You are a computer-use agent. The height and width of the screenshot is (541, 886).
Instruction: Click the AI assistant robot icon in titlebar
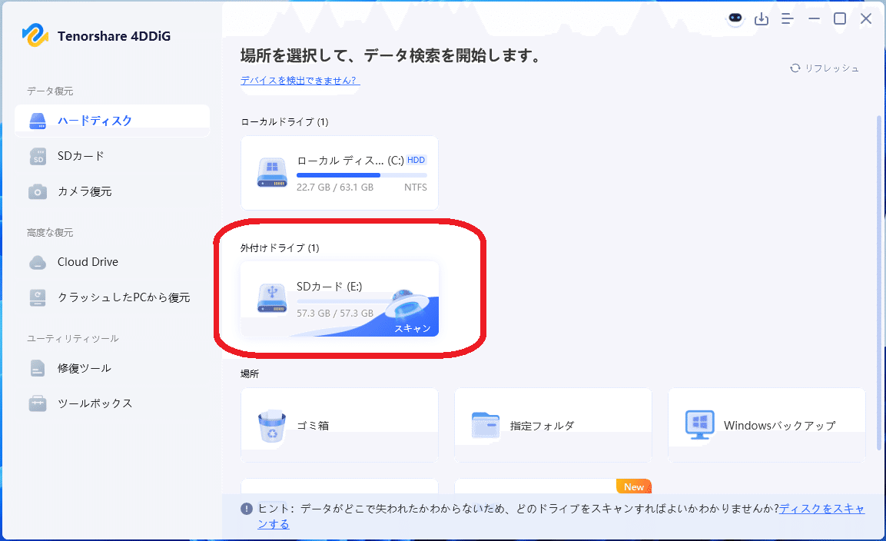tap(735, 18)
